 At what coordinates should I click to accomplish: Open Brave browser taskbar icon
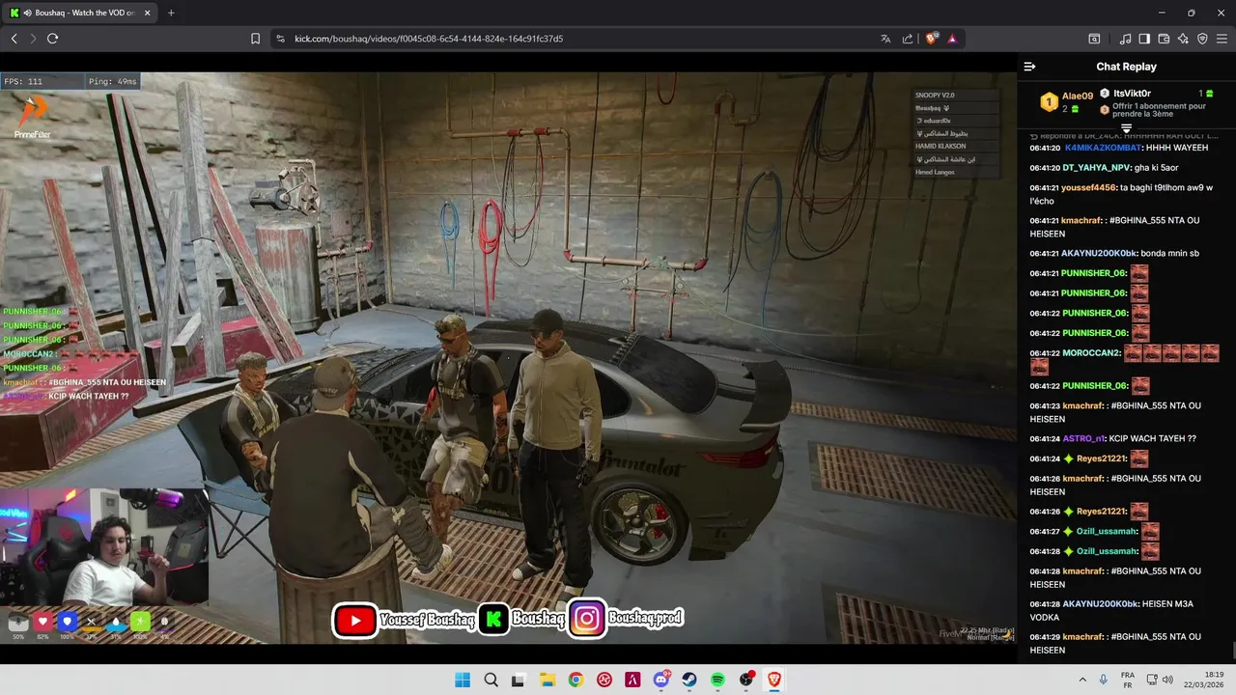point(774,680)
